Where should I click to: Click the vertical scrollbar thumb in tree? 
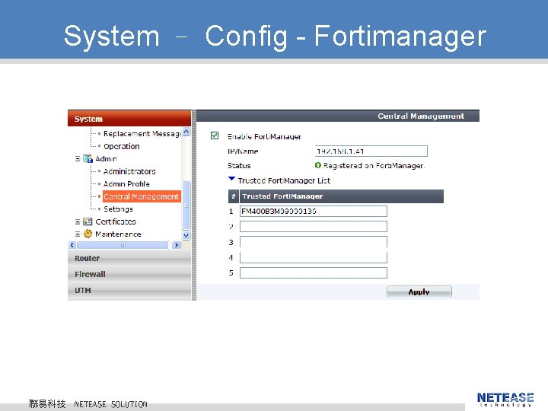tap(186, 205)
